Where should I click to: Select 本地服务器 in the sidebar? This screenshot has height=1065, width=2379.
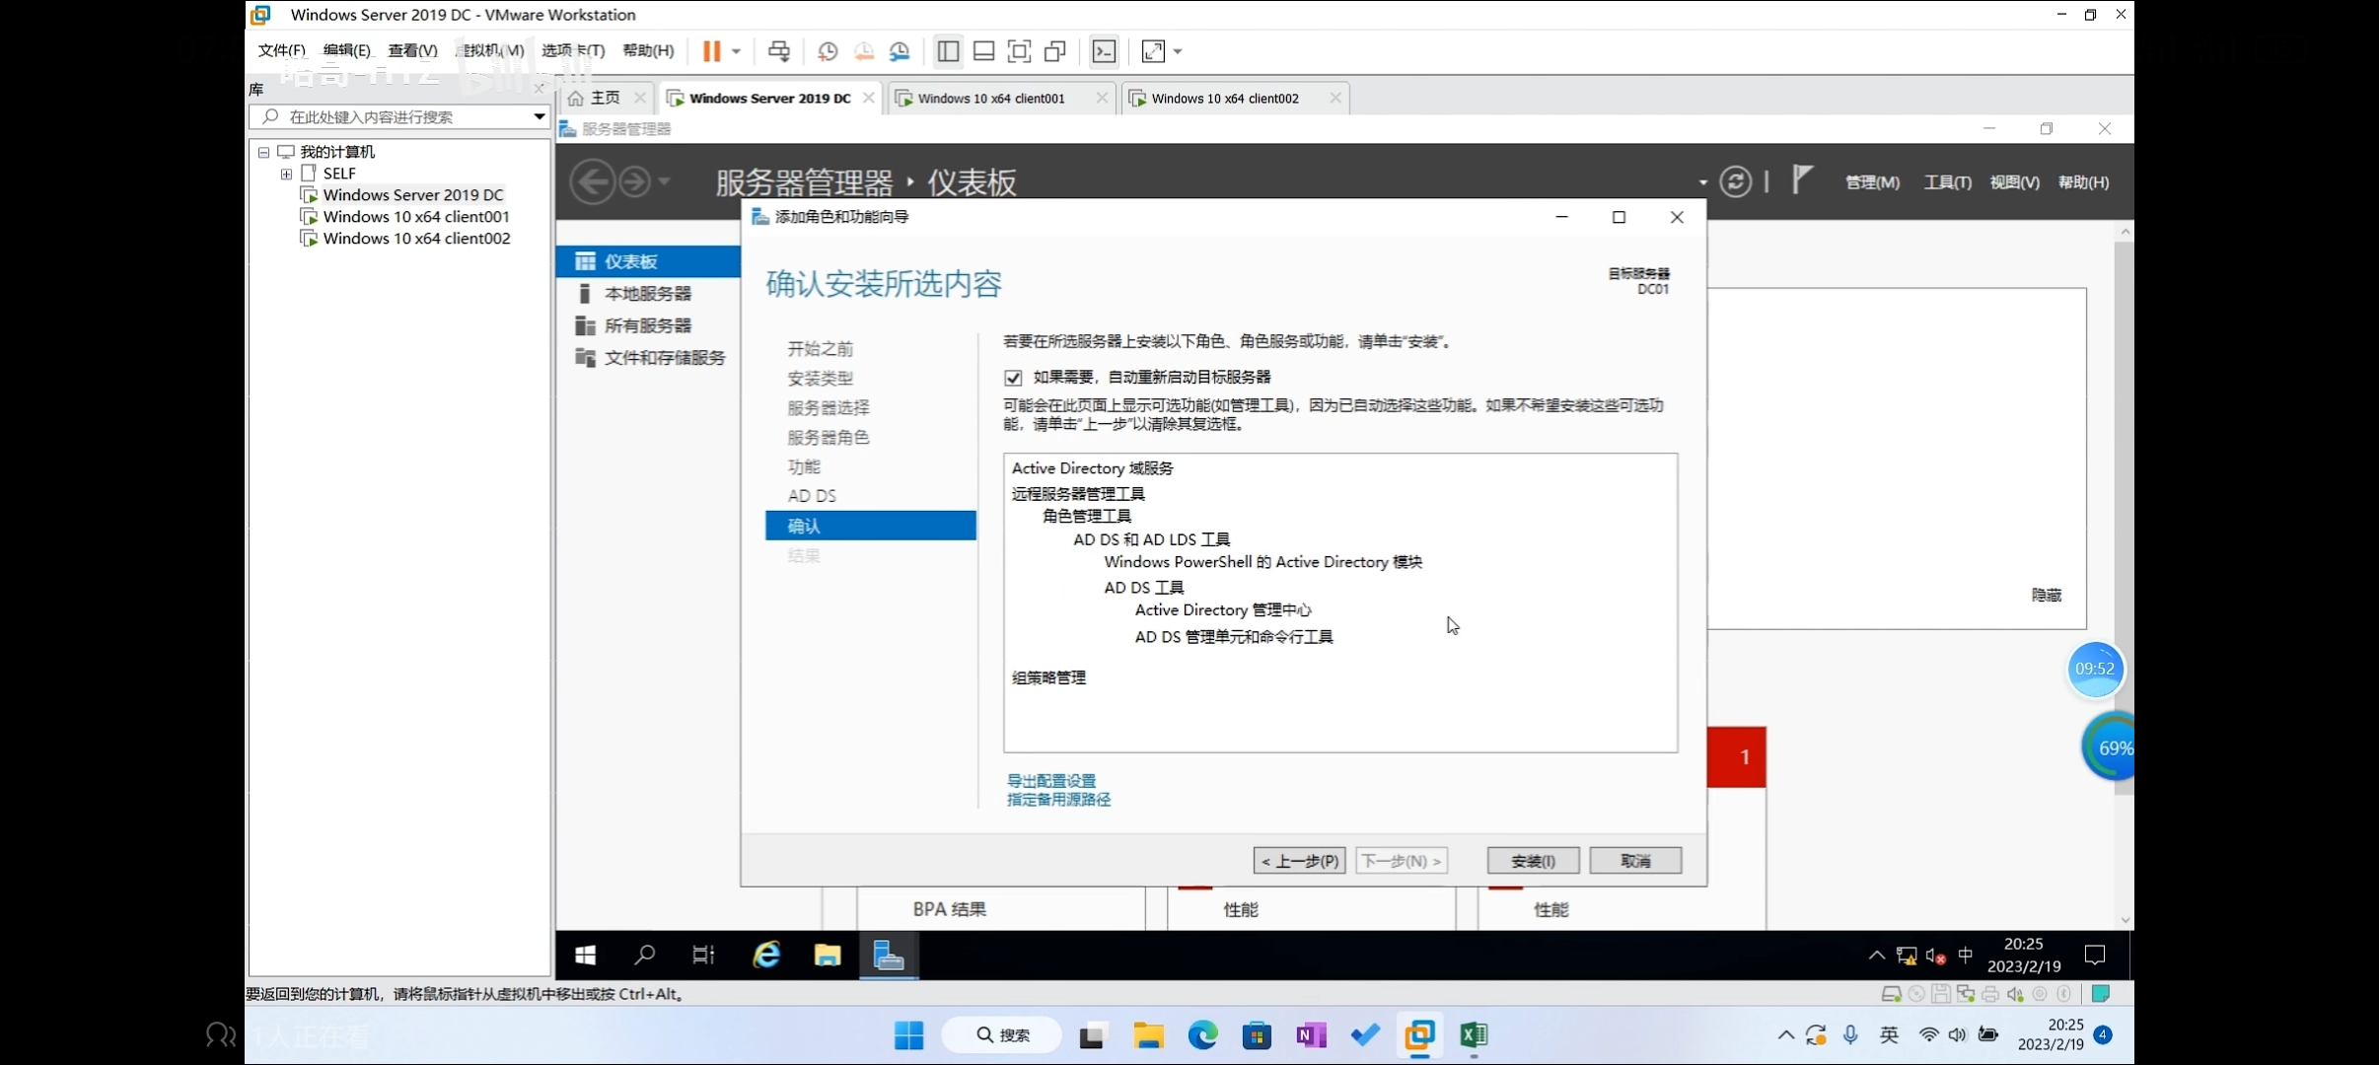pos(647,294)
